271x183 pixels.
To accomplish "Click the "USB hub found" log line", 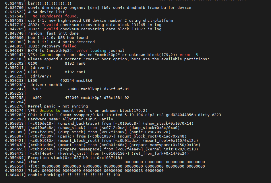I will (58, 38).
